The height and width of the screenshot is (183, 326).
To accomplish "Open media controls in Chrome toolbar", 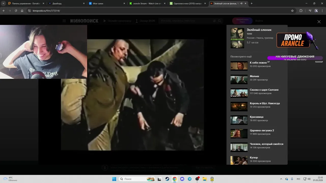I will [x=310, y=11].
